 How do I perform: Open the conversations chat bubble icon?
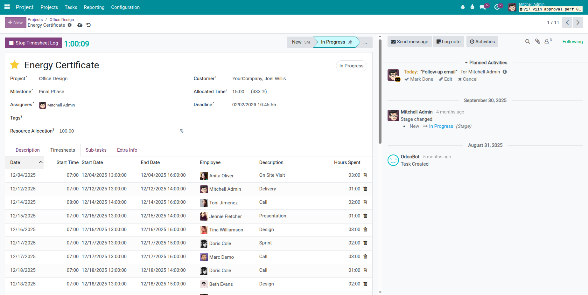(x=483, y=6)
